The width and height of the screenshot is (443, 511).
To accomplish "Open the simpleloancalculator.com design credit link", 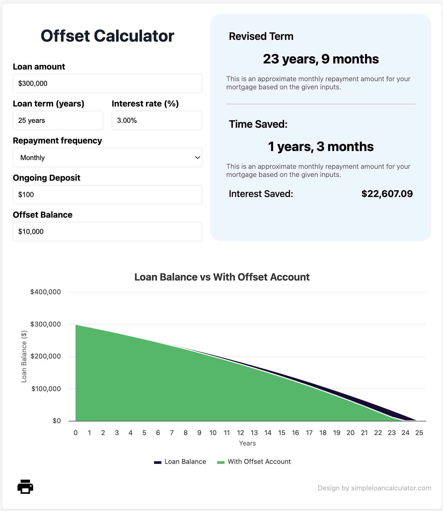I will click(x=374, y=488).
